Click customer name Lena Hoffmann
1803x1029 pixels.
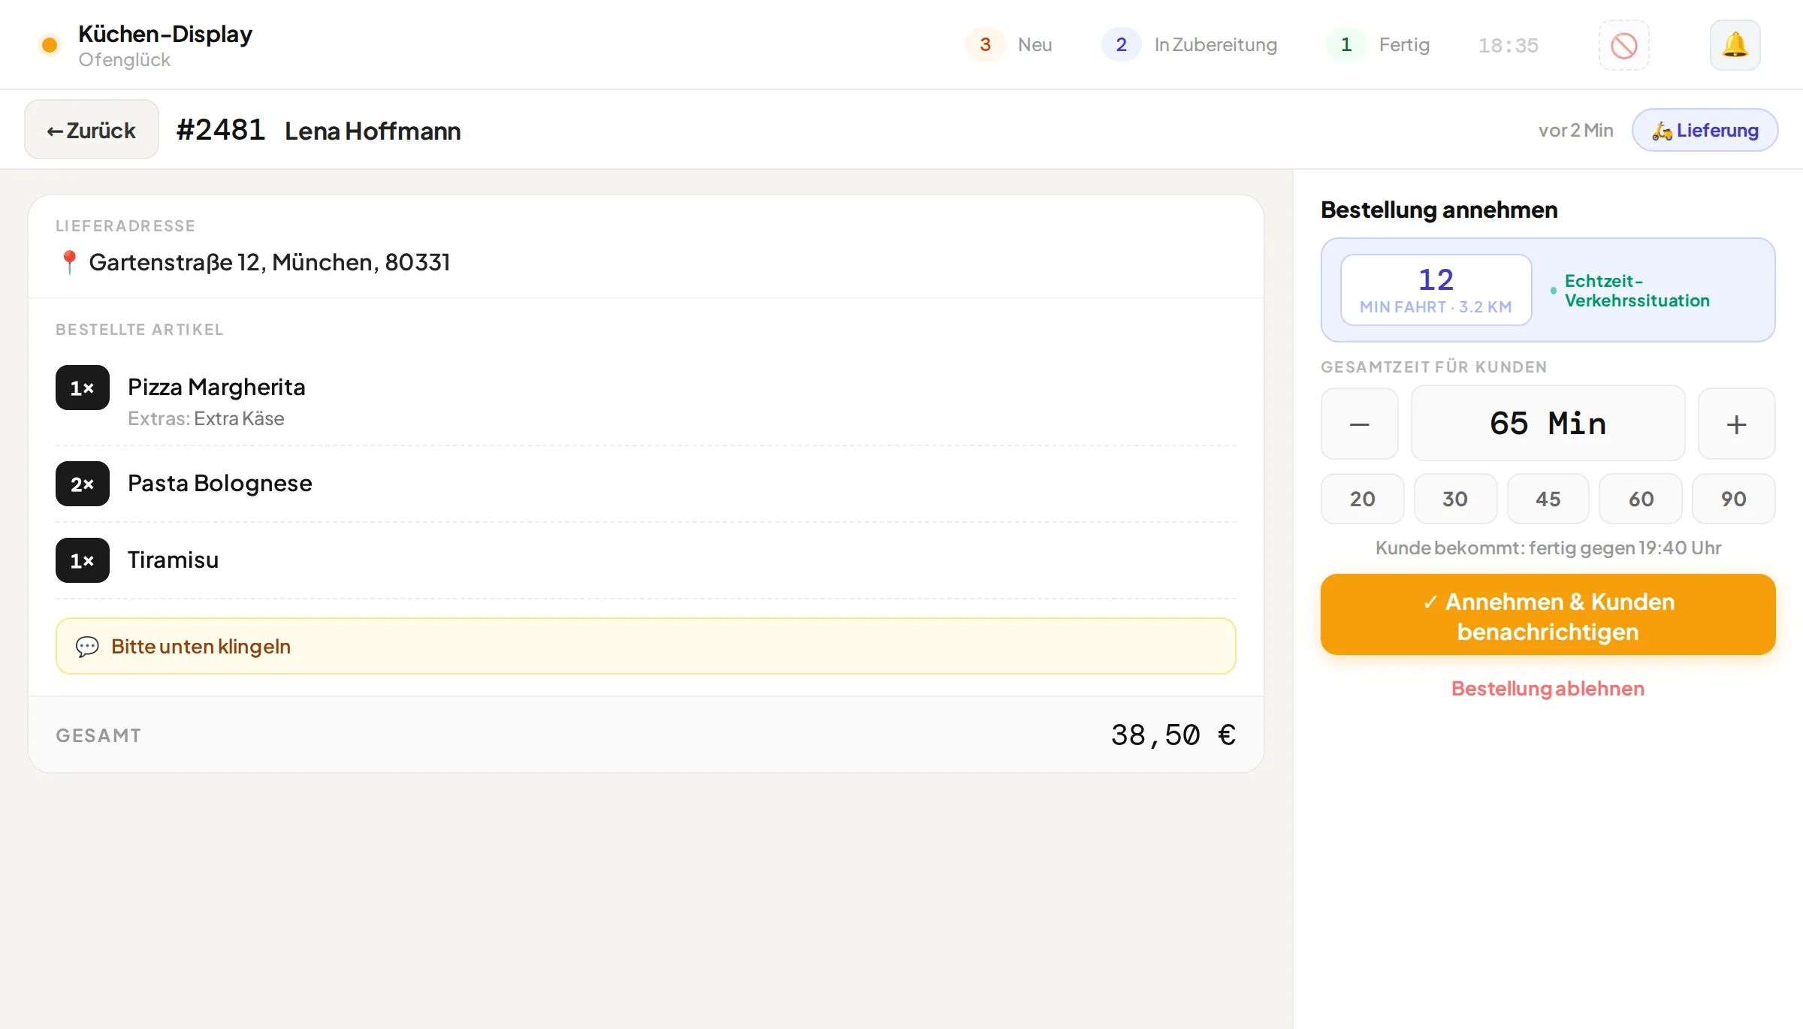coord(373,131)
